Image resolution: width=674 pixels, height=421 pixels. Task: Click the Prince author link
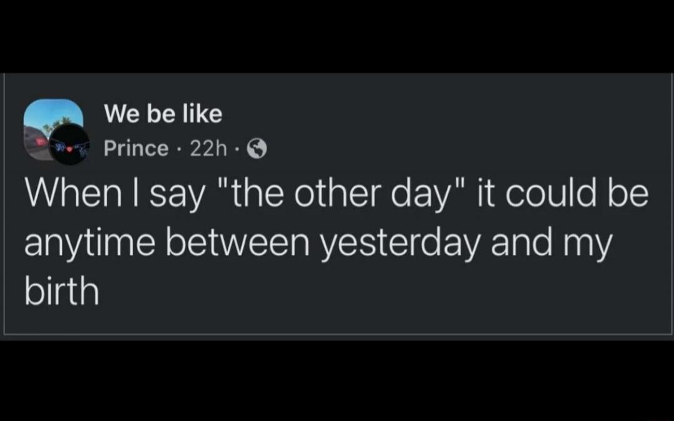[x=136, y=149]
